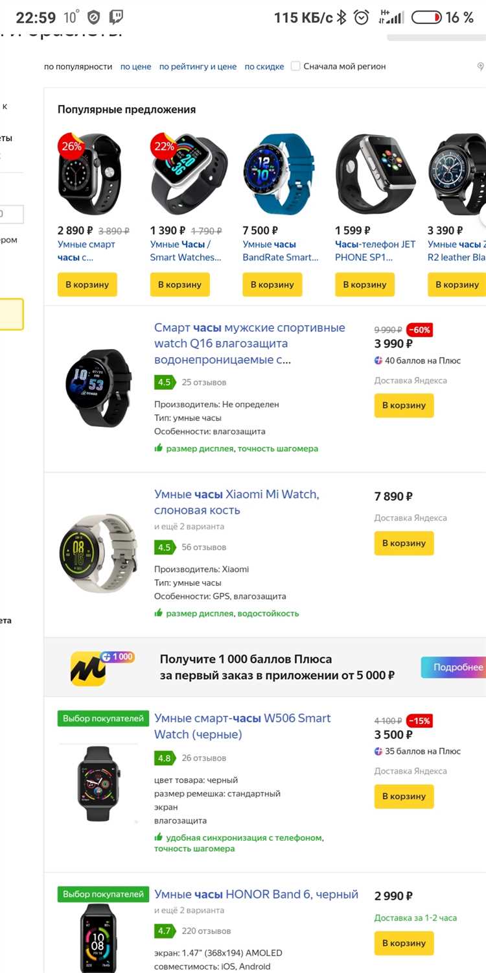Sort by 'по цене'

[x=135, y=66]
